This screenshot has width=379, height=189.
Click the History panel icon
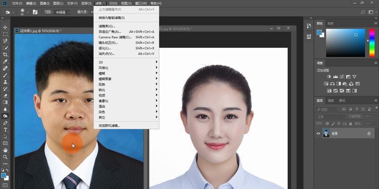point(309,26)
